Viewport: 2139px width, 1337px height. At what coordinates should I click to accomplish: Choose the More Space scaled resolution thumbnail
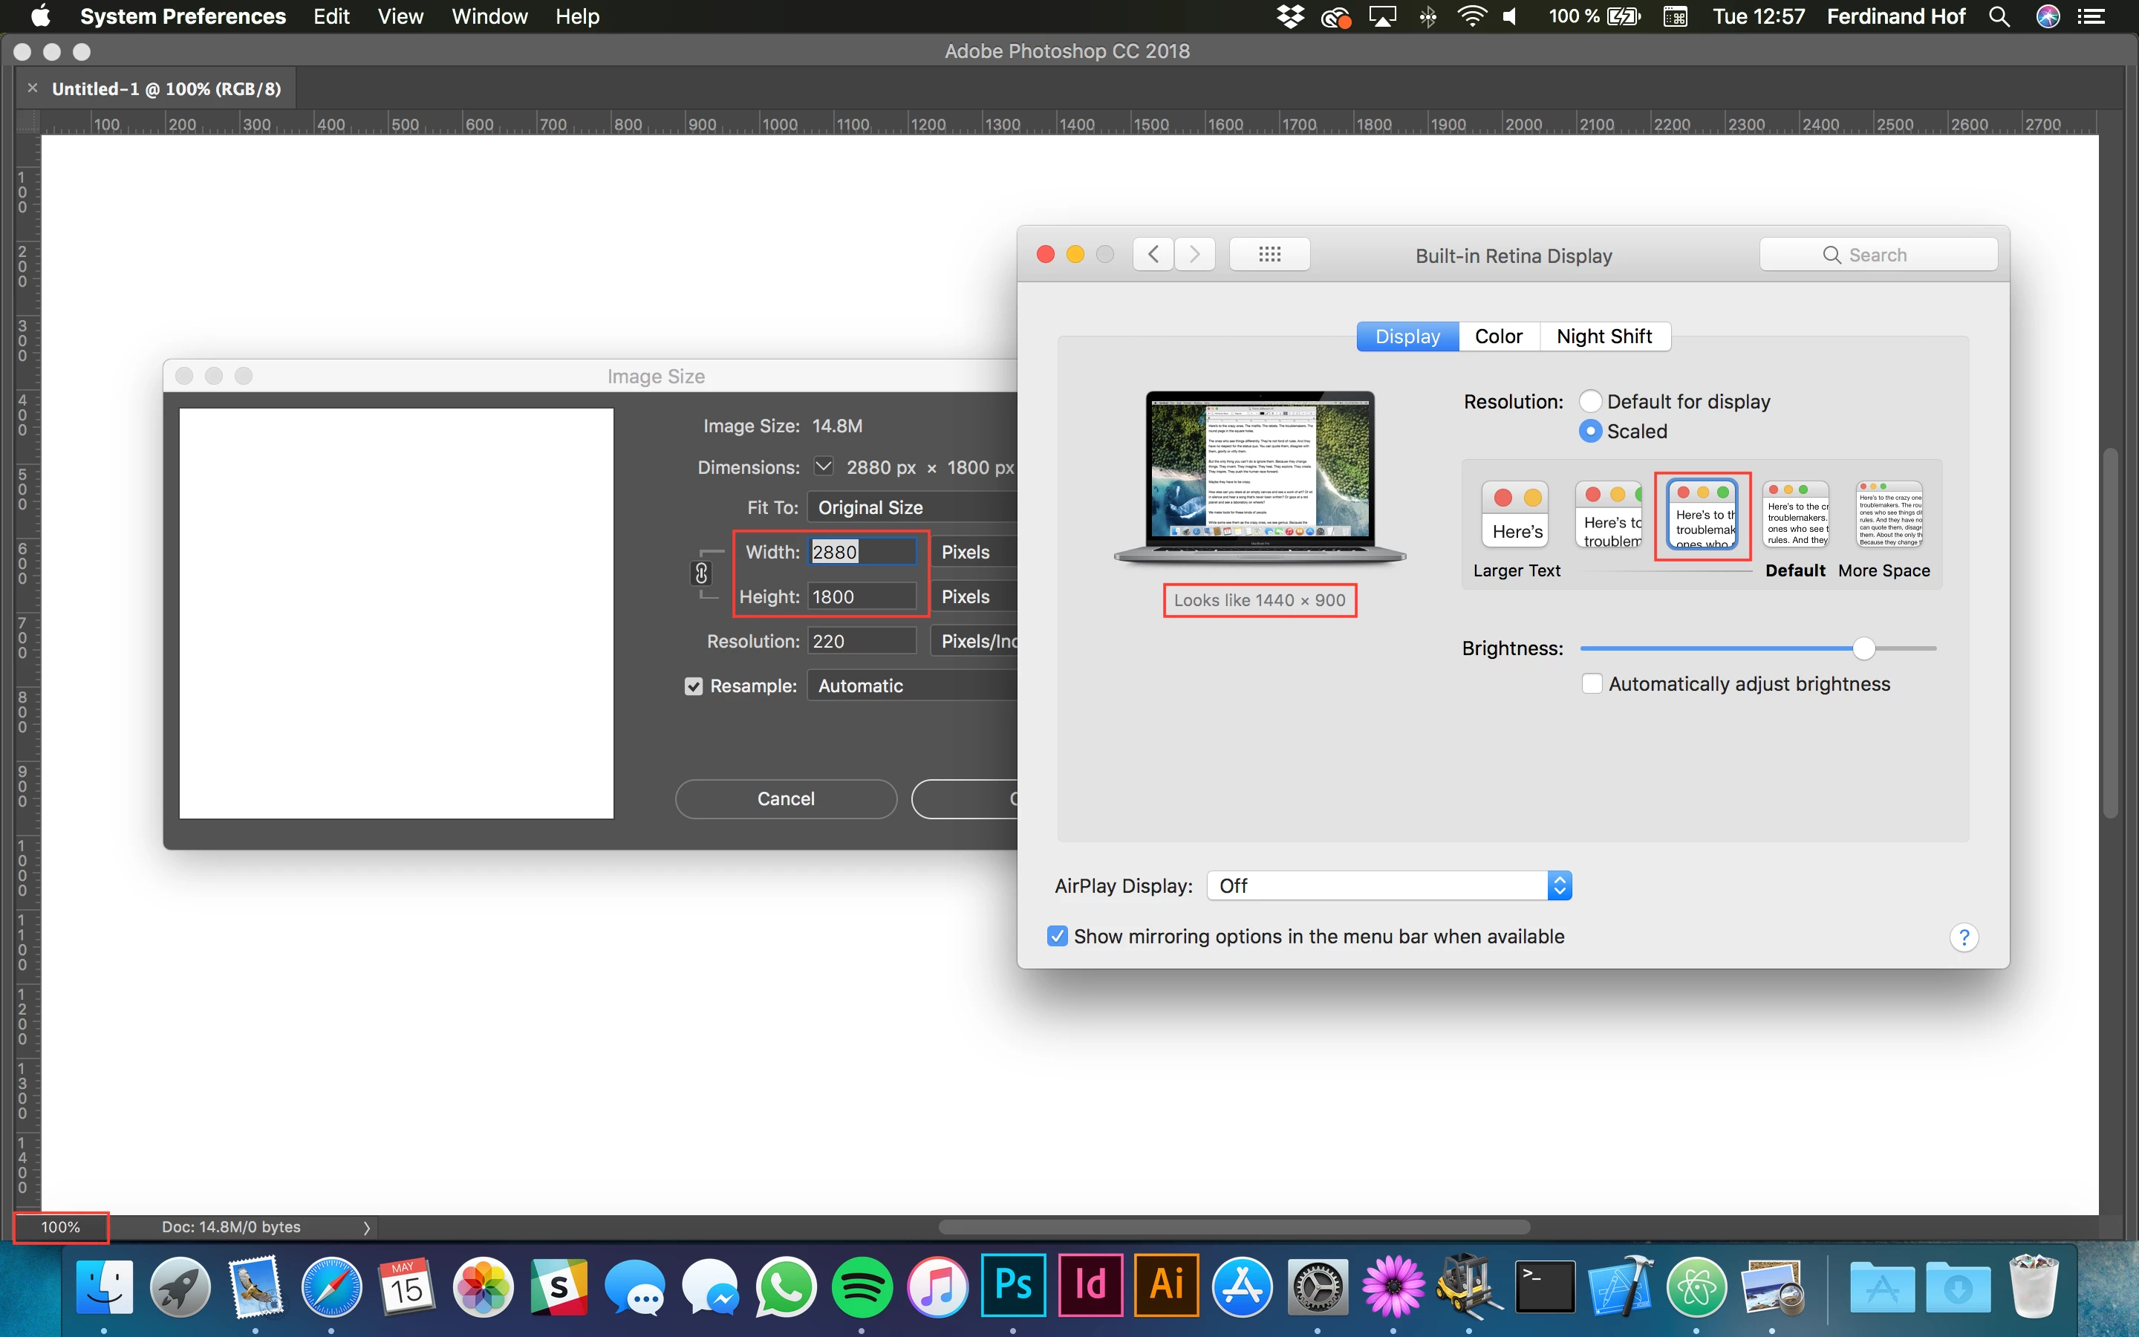(1889, 515)
